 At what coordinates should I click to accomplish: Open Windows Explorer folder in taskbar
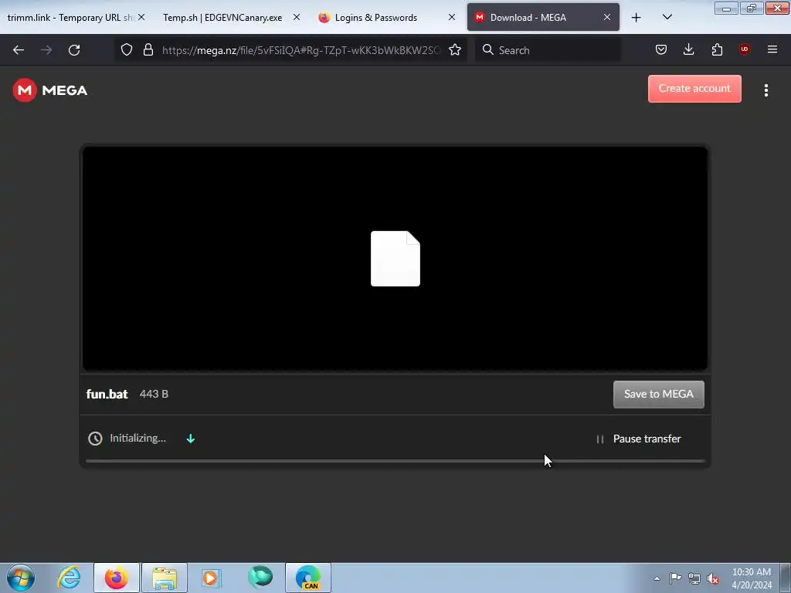[165, 578]
